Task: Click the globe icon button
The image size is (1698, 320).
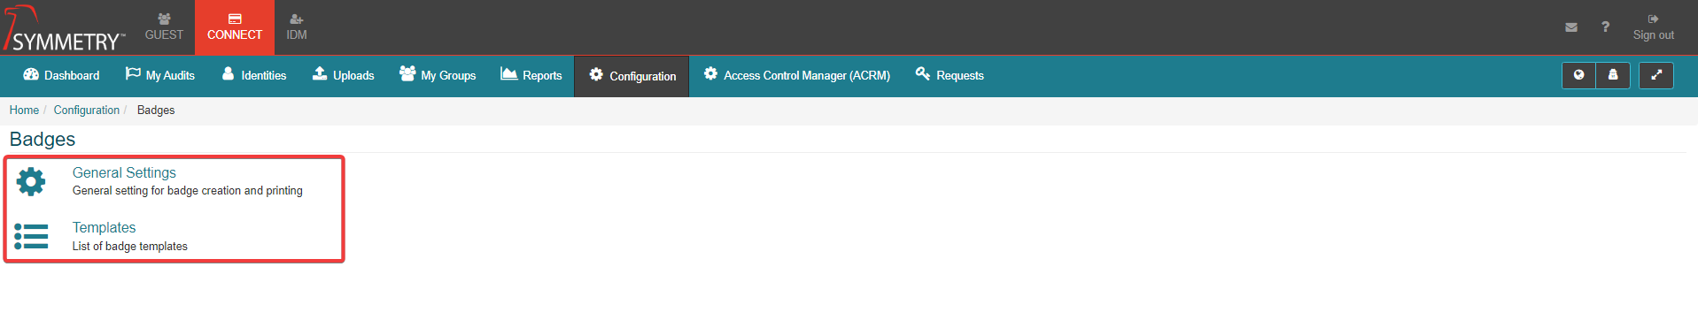Action: pos(1578,75)
